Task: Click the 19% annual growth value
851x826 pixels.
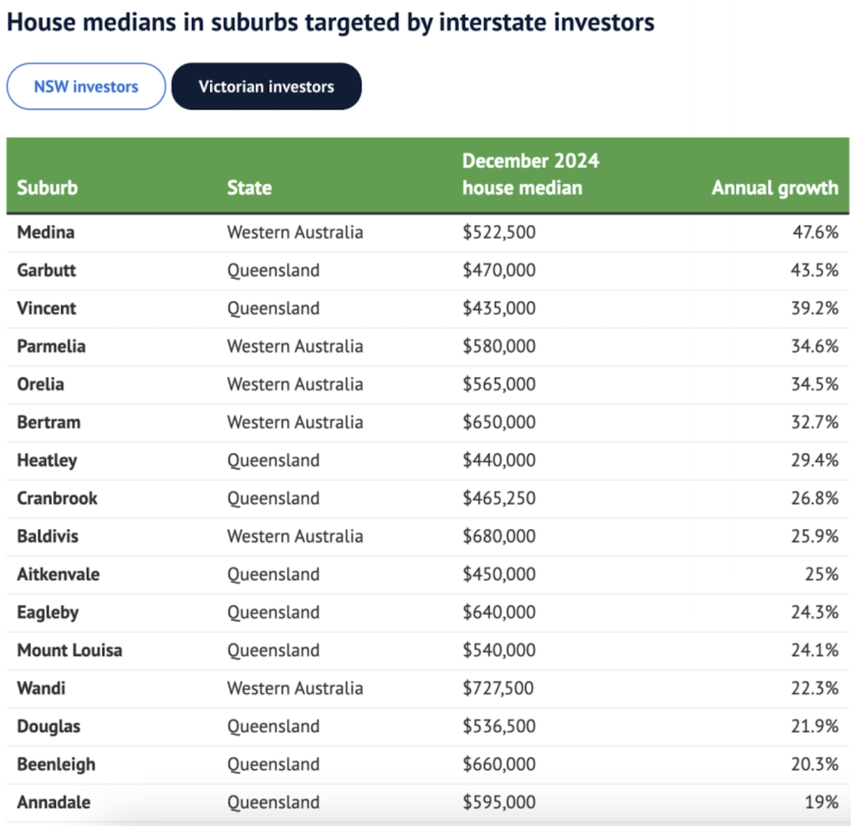Action: tap(822, 802)
